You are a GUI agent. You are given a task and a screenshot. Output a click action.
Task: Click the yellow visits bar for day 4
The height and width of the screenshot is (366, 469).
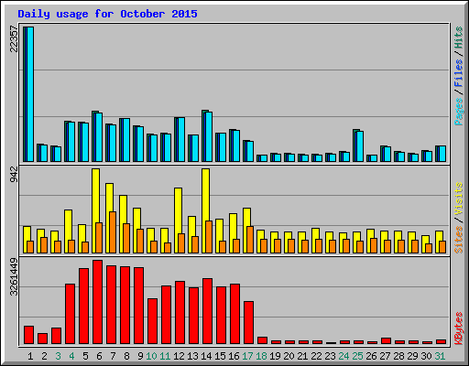pyautogui.click(x=68, y=231)
